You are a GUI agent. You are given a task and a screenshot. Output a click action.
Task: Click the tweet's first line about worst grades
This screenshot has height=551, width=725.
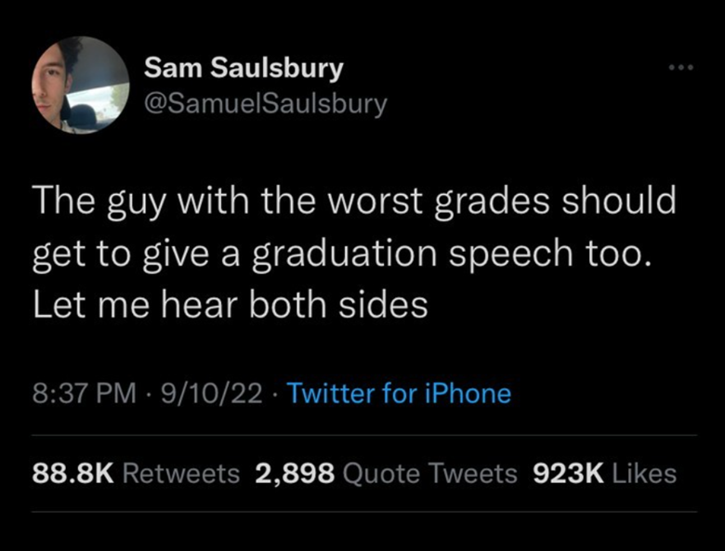353,203
